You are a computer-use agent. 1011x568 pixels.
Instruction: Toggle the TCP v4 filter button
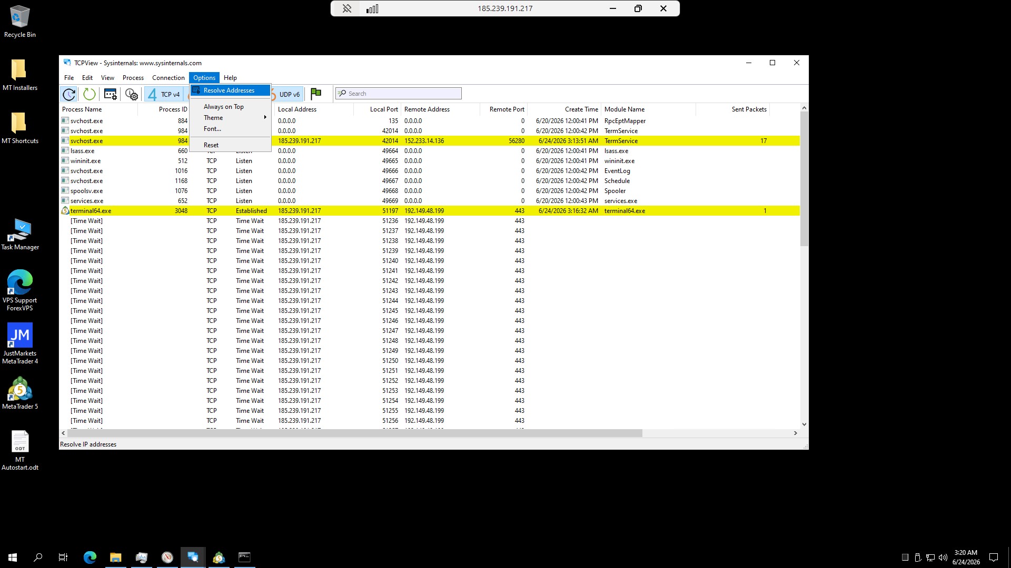tap(164, 94)
